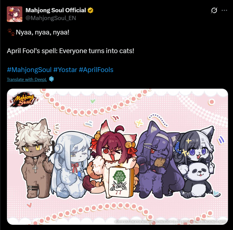The height and width of the screenshot is (230, 233).
Task: Click the gold verified badge icon
Action: click(90, 10)
